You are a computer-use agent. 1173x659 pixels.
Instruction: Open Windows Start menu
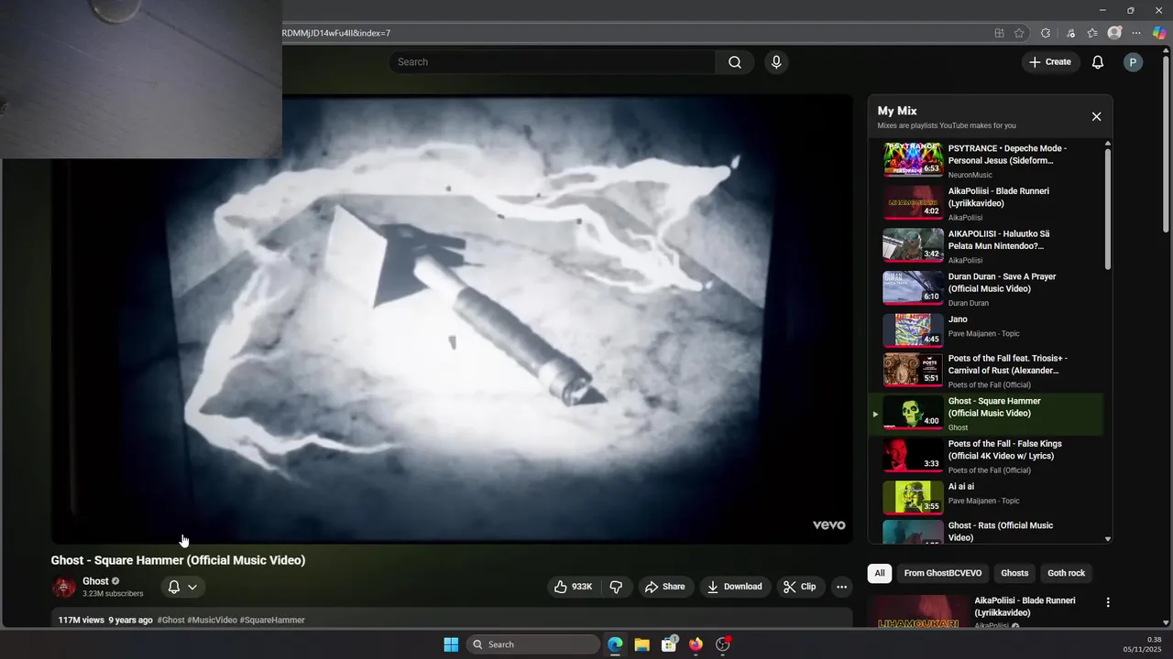tap(451, 644)
